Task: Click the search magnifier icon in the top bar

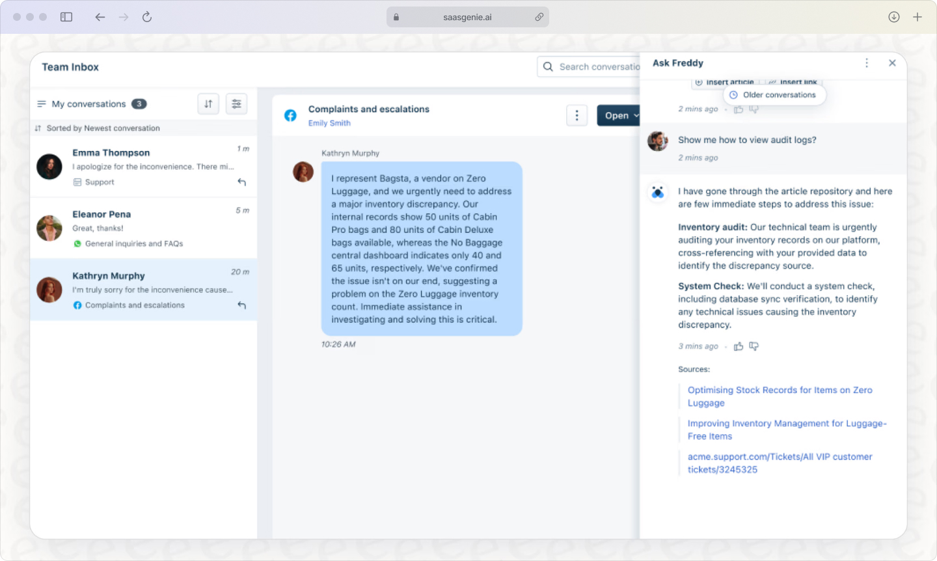Action: [x=548, y=66]
